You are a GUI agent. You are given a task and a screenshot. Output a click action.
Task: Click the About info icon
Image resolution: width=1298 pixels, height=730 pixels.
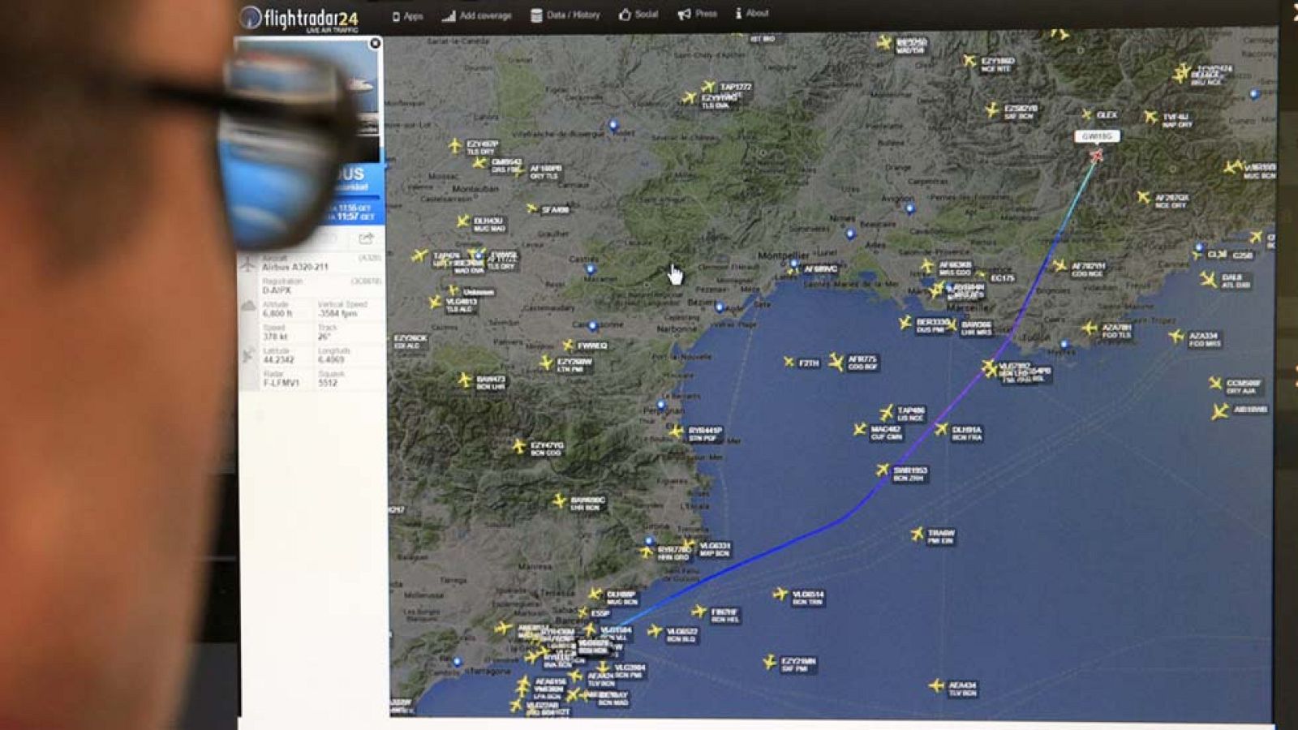coord(737,14)
